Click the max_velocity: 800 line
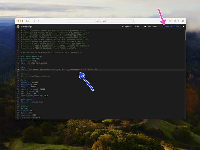Image resolution: width=200 pixels, height=150 pixels. click(x=29, y=85)
